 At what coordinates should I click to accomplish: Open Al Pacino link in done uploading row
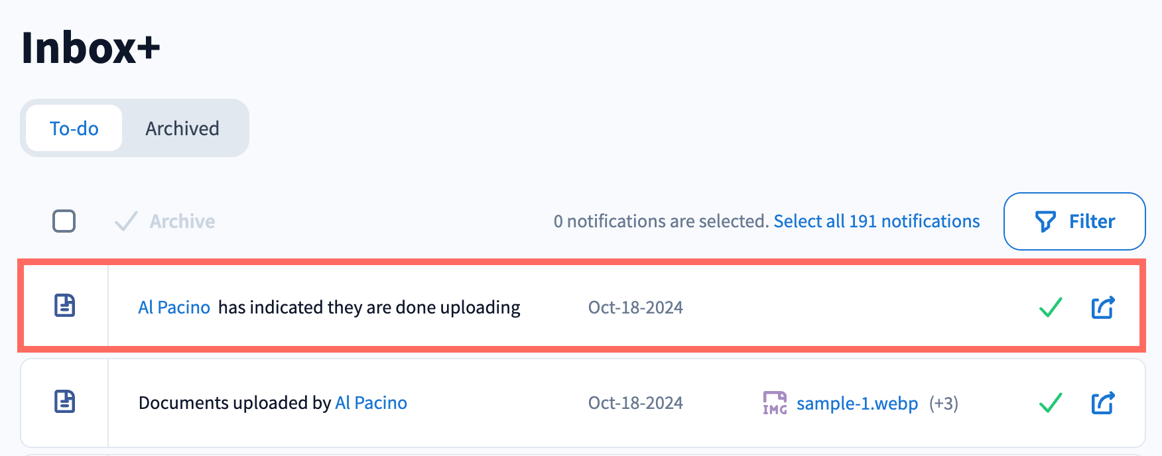[x=174, y=308]
